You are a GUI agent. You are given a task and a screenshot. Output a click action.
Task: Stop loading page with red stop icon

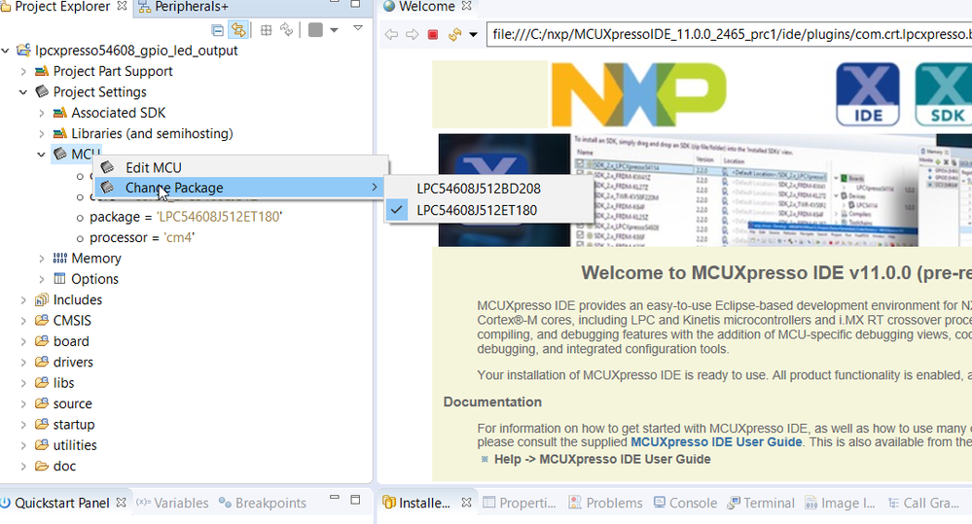click(433, 34)
